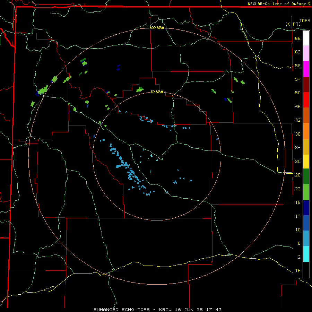
Task: Click the dark orange legend swatch
Action: 306,115
